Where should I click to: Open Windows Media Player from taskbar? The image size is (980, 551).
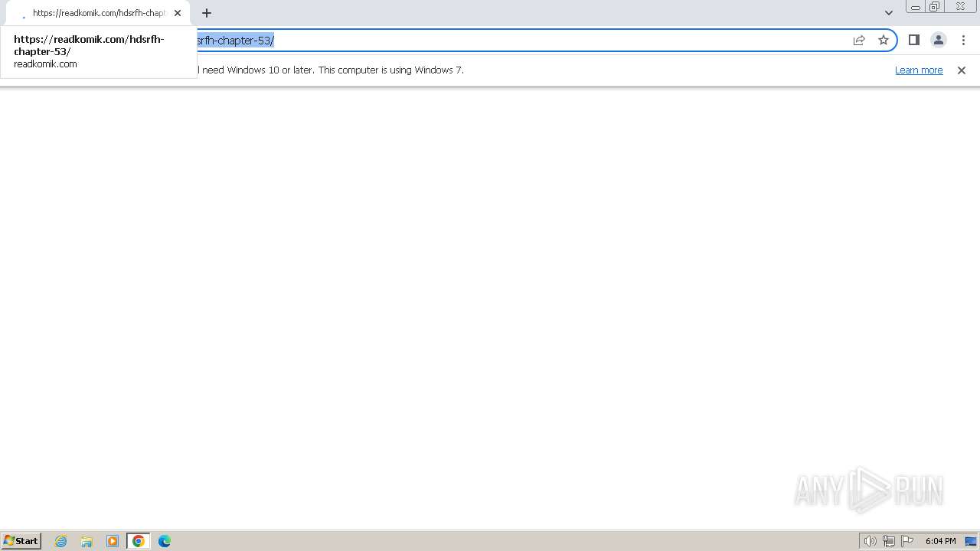point(113,541)
